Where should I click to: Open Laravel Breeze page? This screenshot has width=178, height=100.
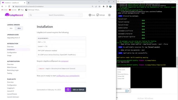click(x=12, y=94)
